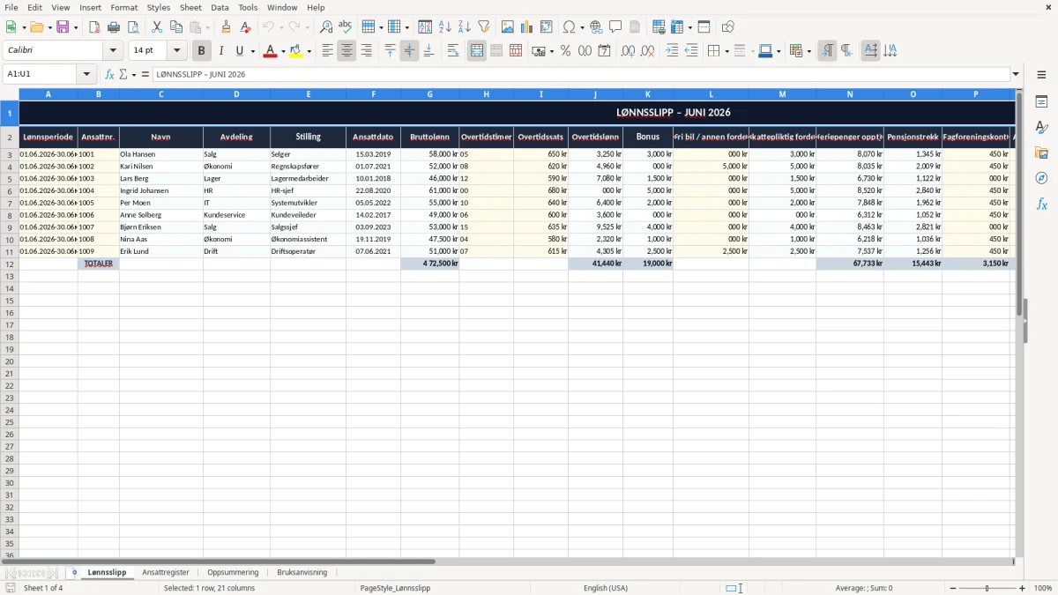This screenshot has width=1058, height=595.
Task: Center text vertically
Action: (409, 51)
